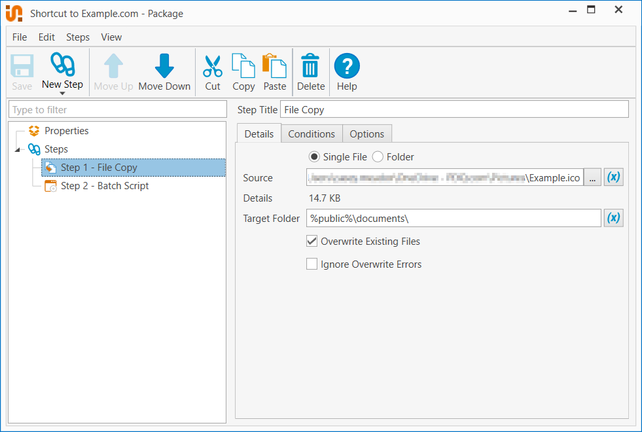Enable Ignore Overwrite Errors

click(312, 264)
